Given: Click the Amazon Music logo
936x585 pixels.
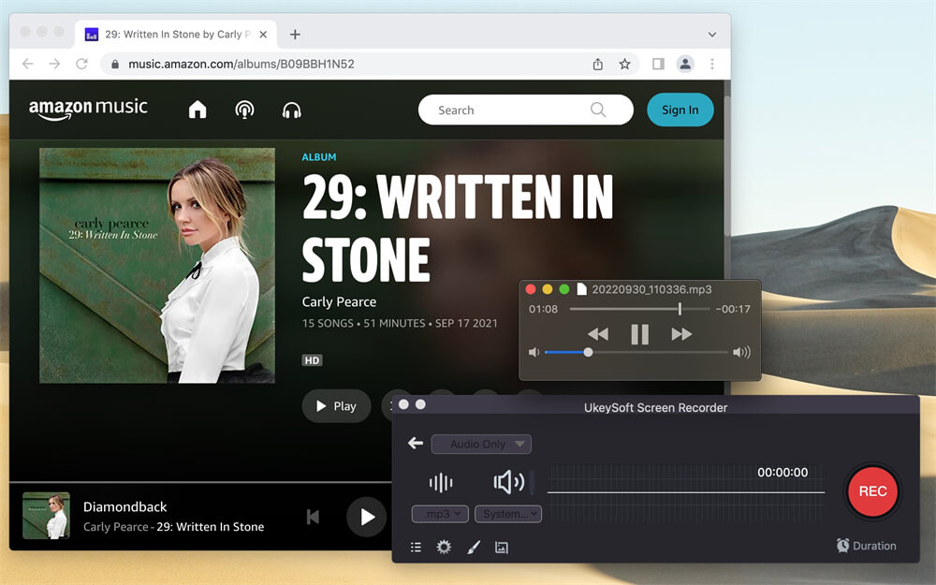Looking at the screenshot, I should (x=88, y=109).
